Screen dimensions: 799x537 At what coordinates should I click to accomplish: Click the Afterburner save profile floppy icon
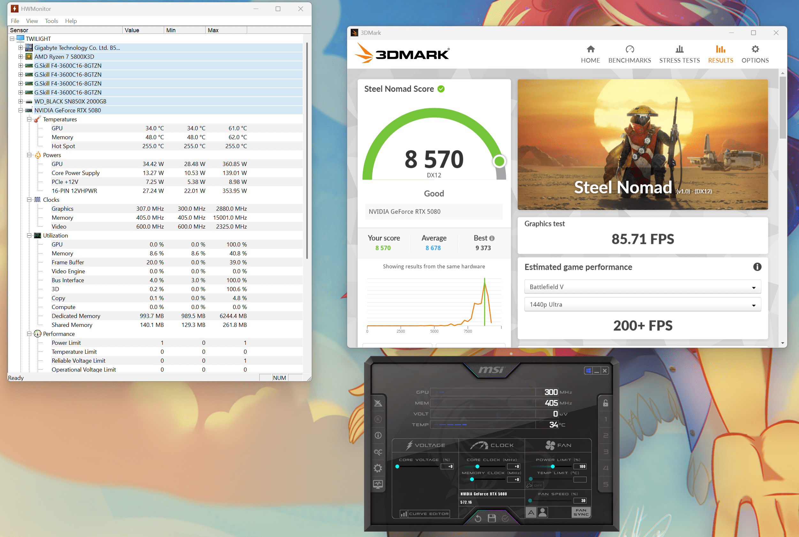(x=491, y=518)
